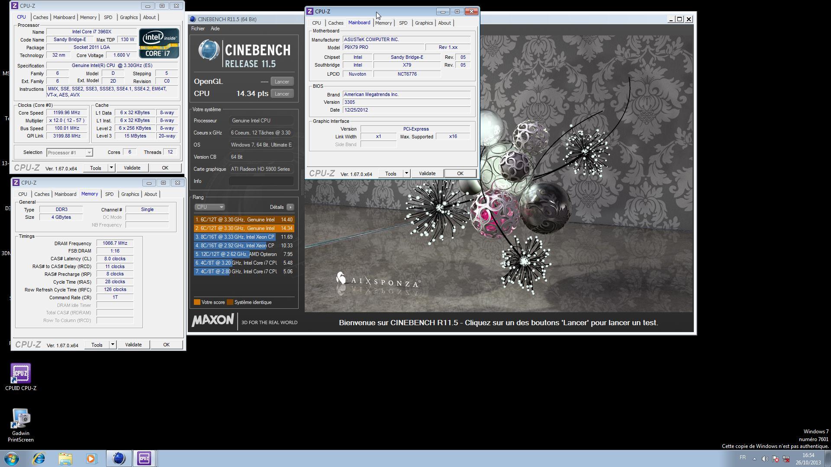Click the MAXON logo

point(213,320)
